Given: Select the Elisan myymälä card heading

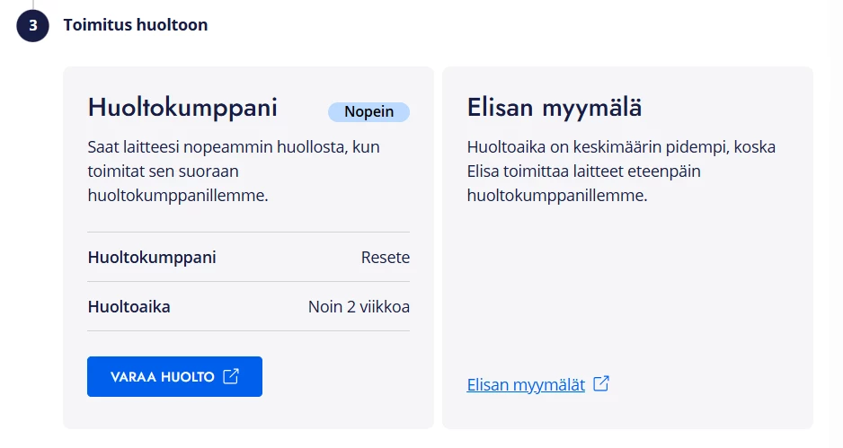Looking at the screenshot, I should (x=555, y=108).
